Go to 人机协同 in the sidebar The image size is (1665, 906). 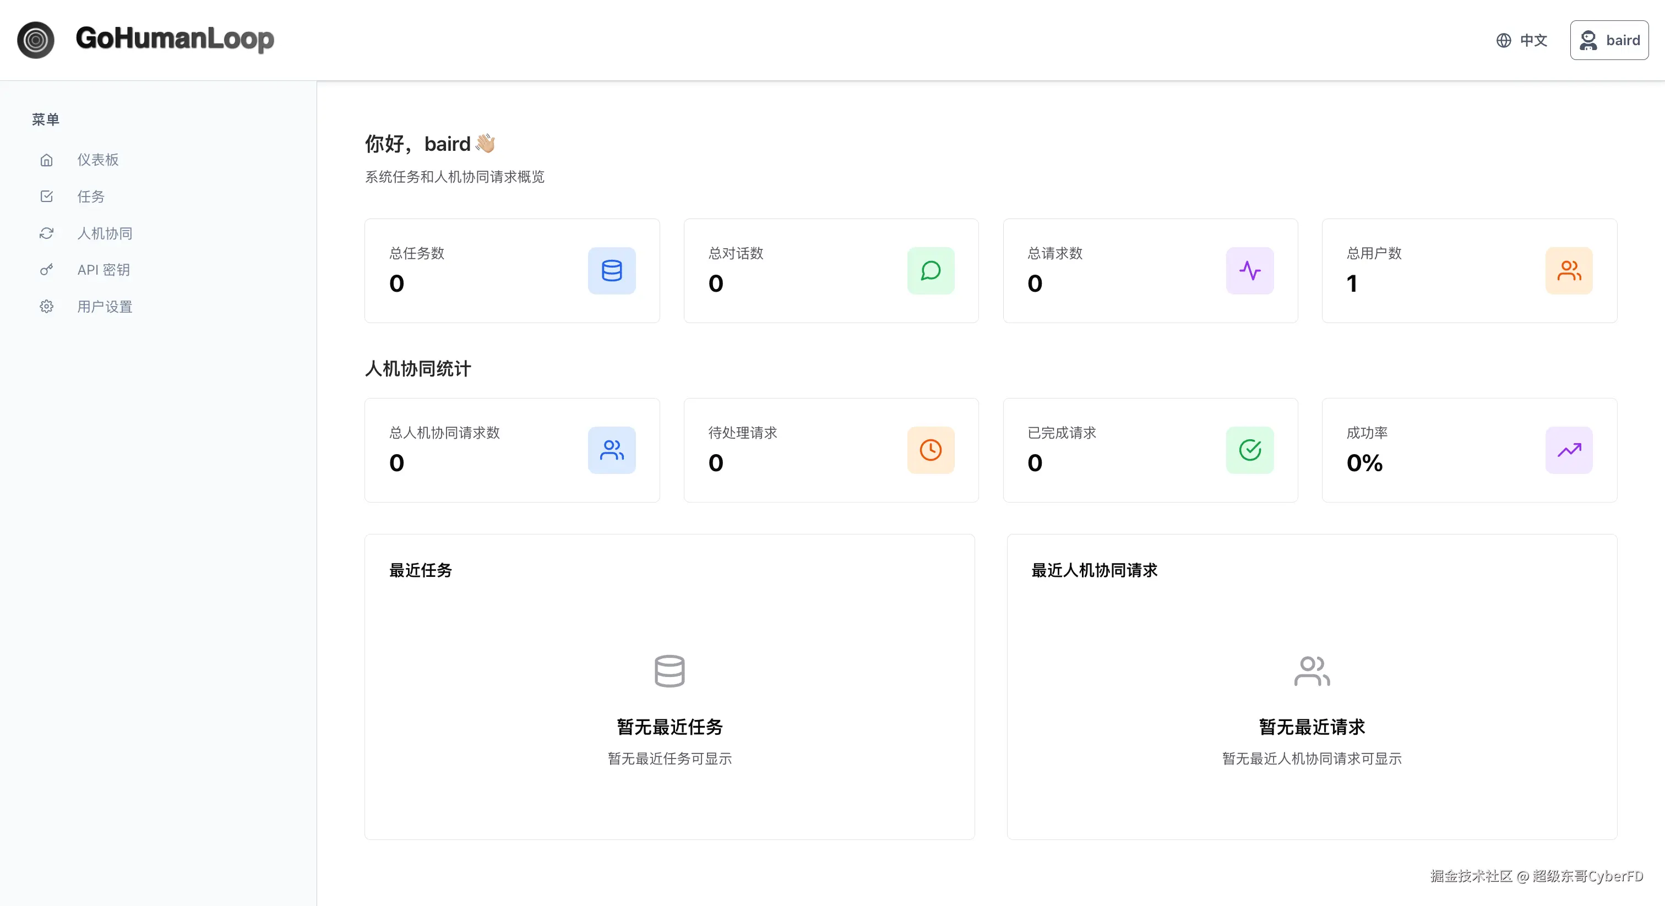pos(104,233)
